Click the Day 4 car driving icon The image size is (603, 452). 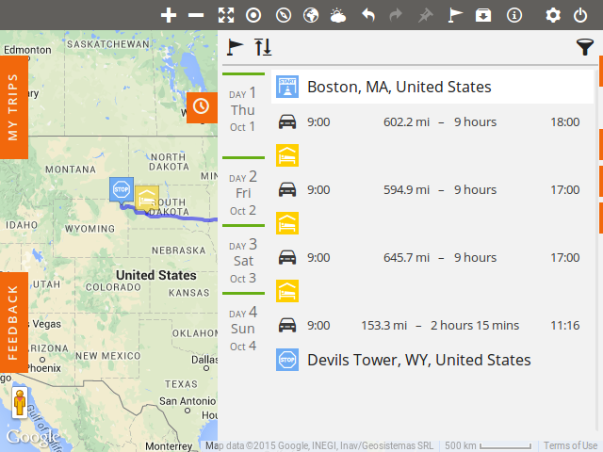click(287, 325)
